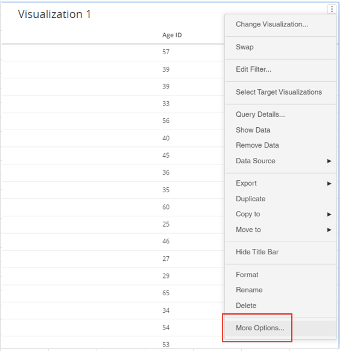Open Edit Filter from the menu
This screenshot has width=340, height=351.
click(253, 69)
